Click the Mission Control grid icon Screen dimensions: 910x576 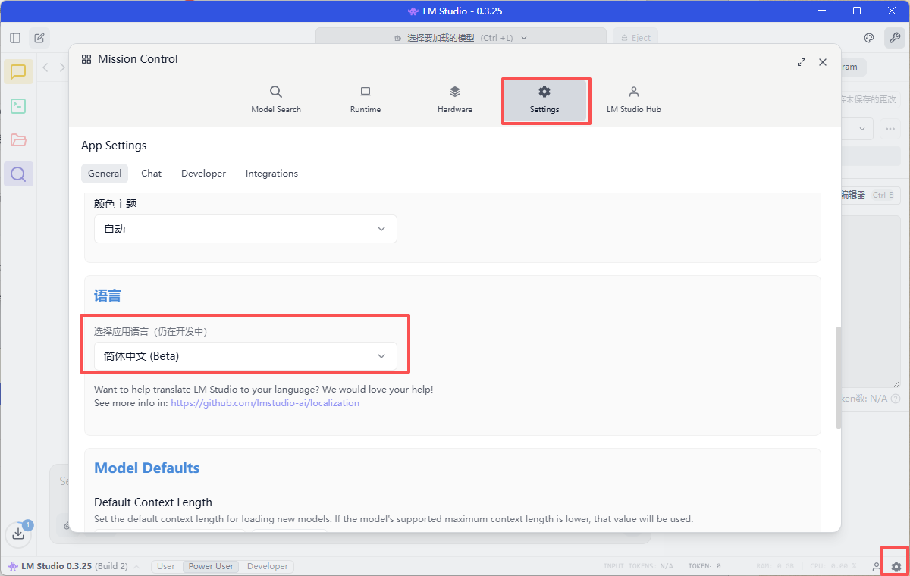coord(86,59)
